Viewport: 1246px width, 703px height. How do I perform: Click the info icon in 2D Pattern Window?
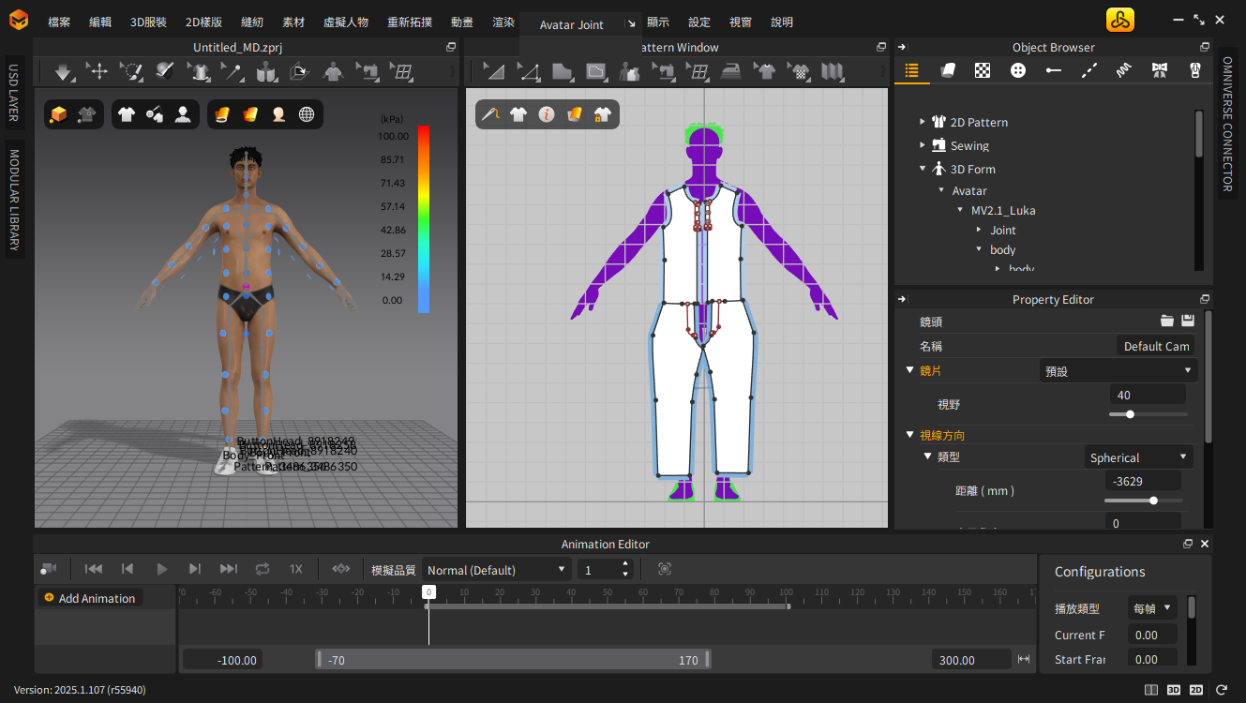[x=546, y=114]
